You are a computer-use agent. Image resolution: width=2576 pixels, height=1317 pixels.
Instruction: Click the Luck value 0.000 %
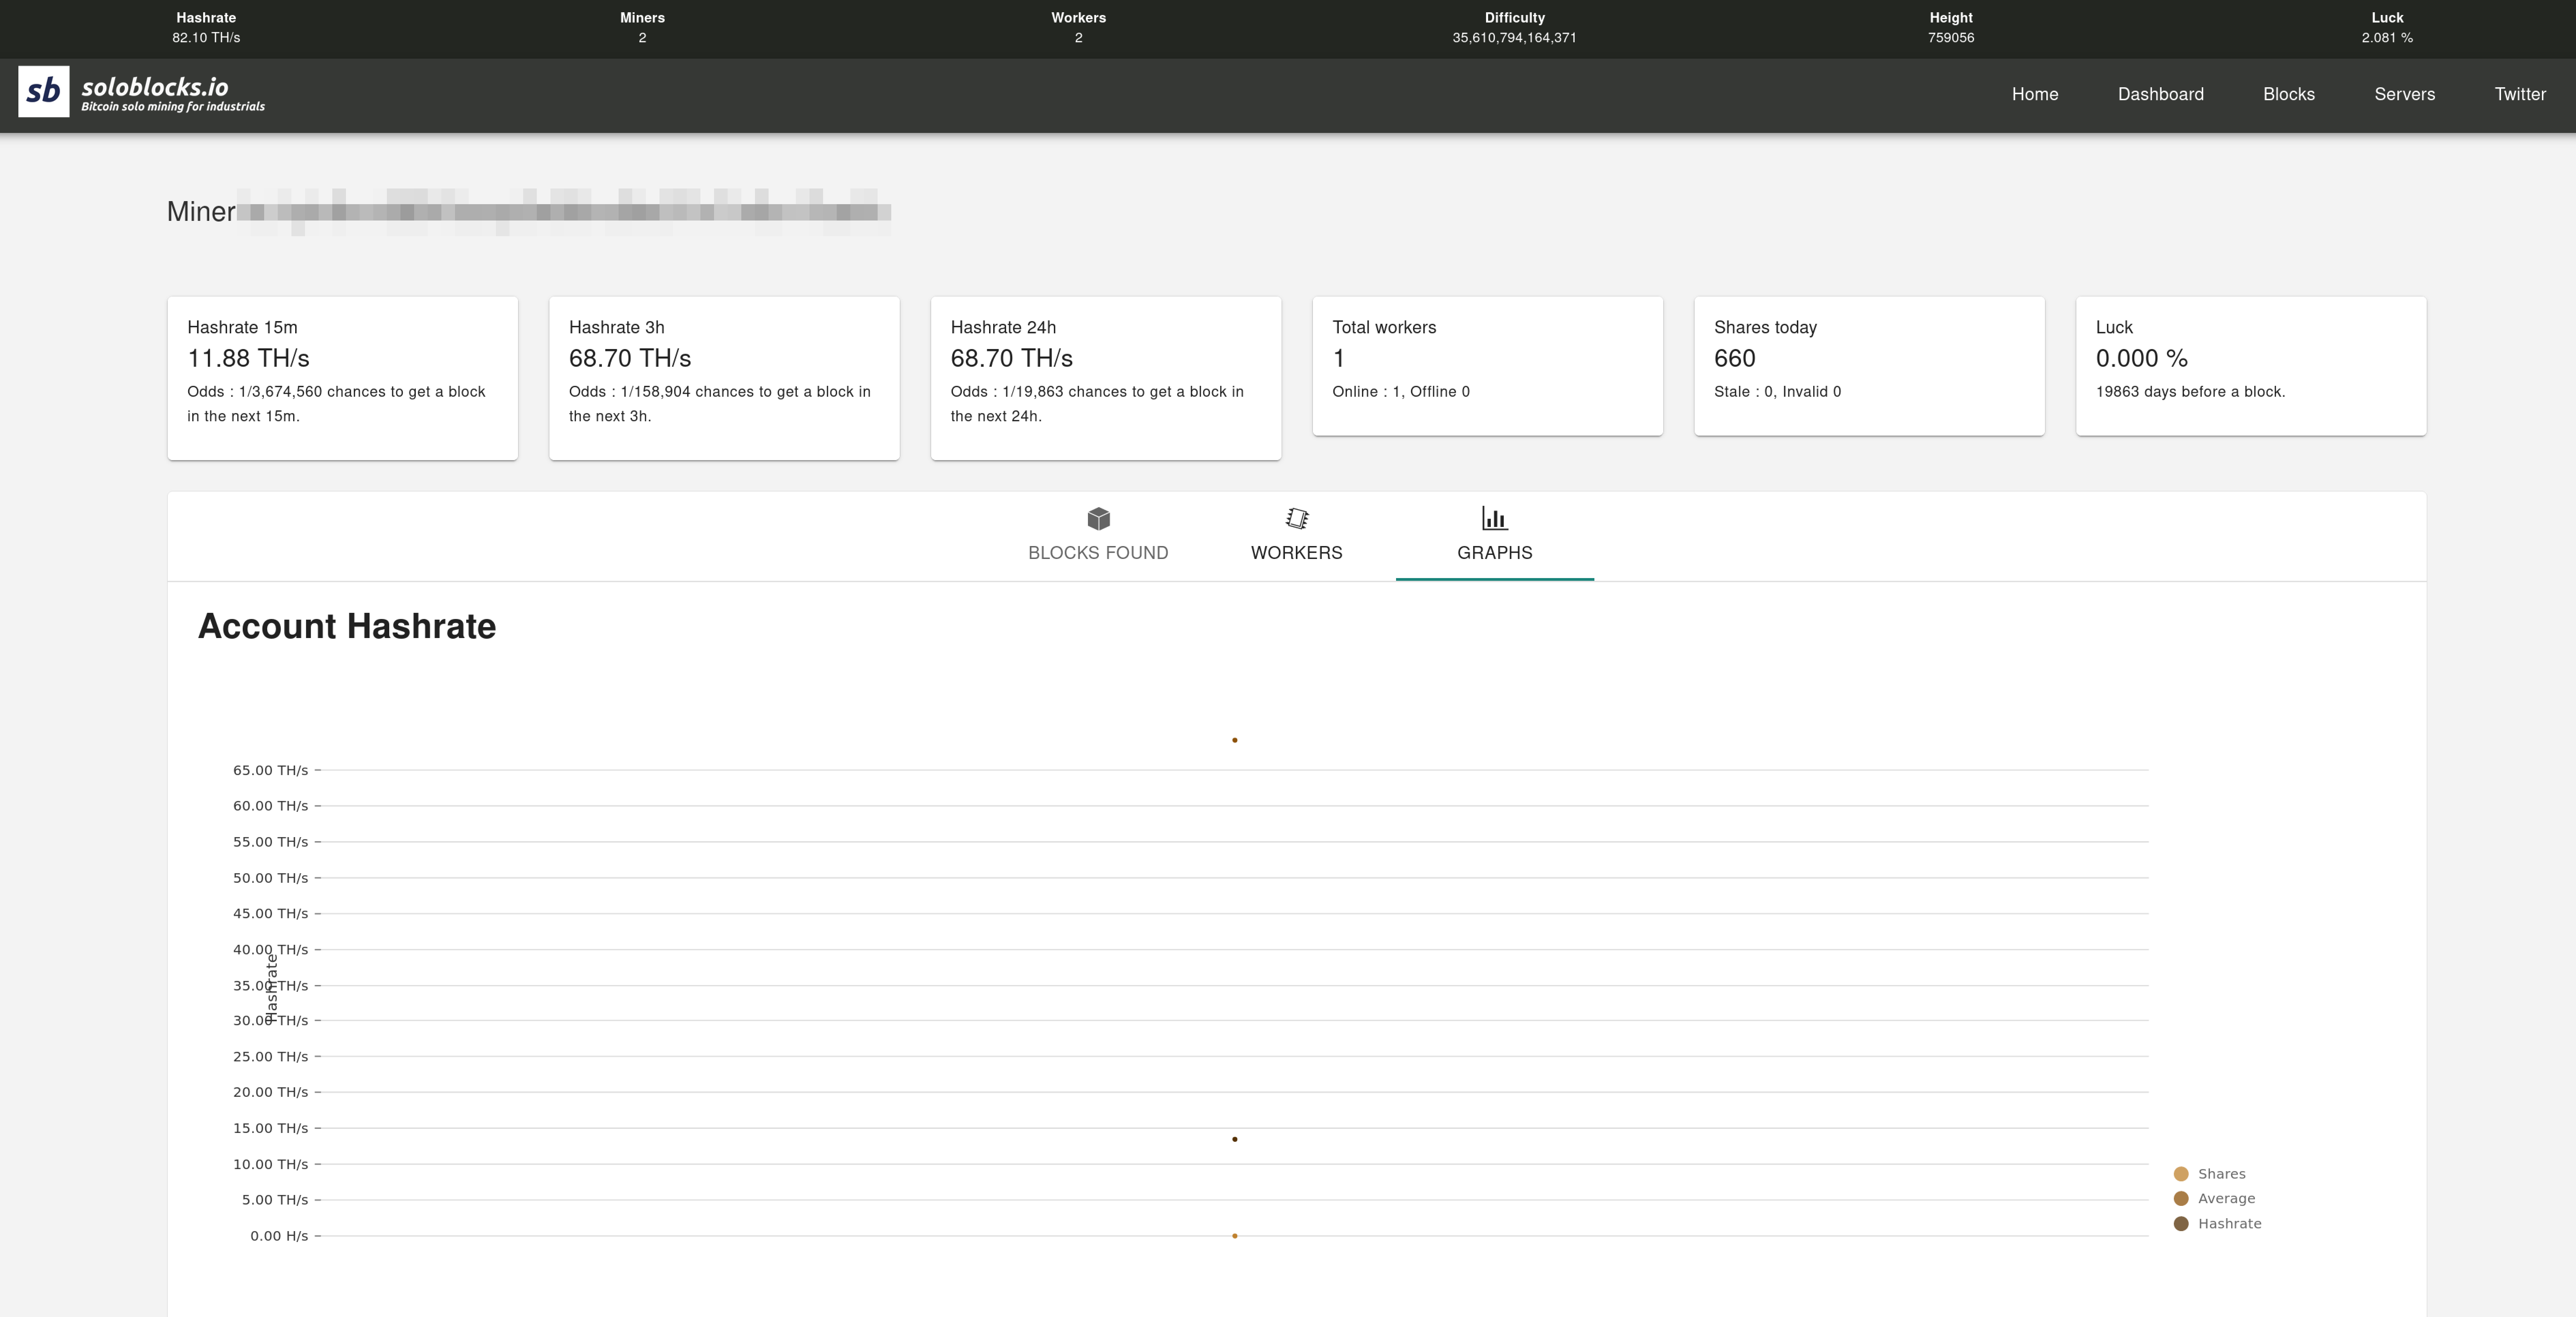2142,358
